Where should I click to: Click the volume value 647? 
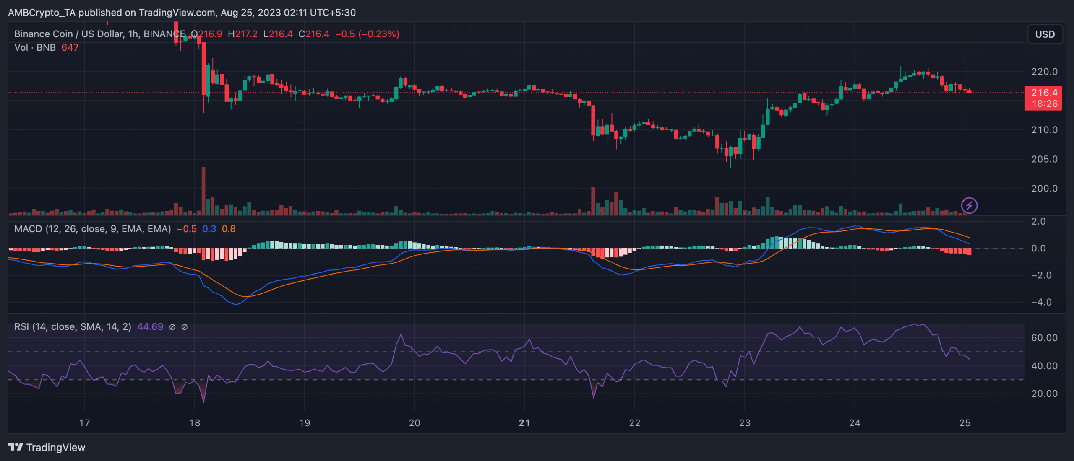pos(70,47)
